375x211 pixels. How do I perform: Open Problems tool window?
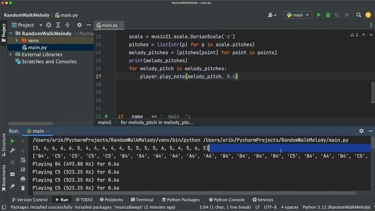click(111, 200)
